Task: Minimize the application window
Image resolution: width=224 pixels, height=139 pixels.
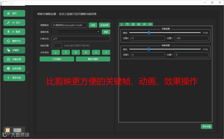Action: point(205,2)
